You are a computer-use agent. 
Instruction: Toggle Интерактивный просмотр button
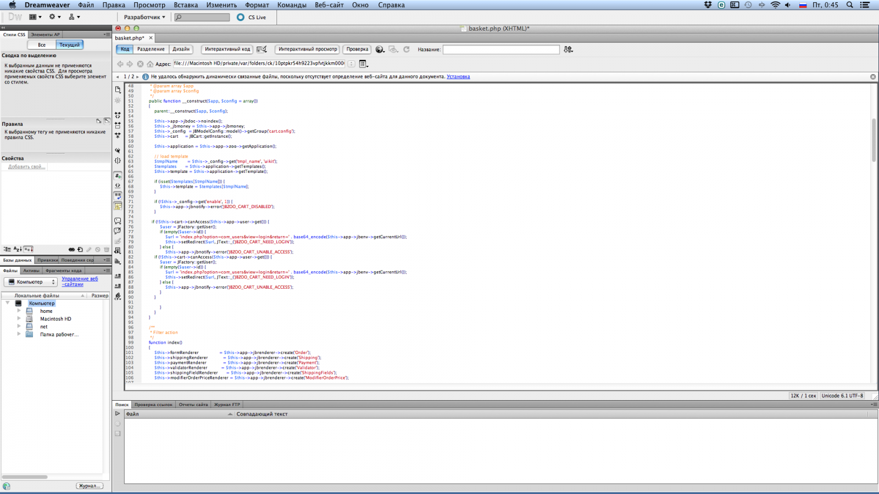click(x=308, y=49)
